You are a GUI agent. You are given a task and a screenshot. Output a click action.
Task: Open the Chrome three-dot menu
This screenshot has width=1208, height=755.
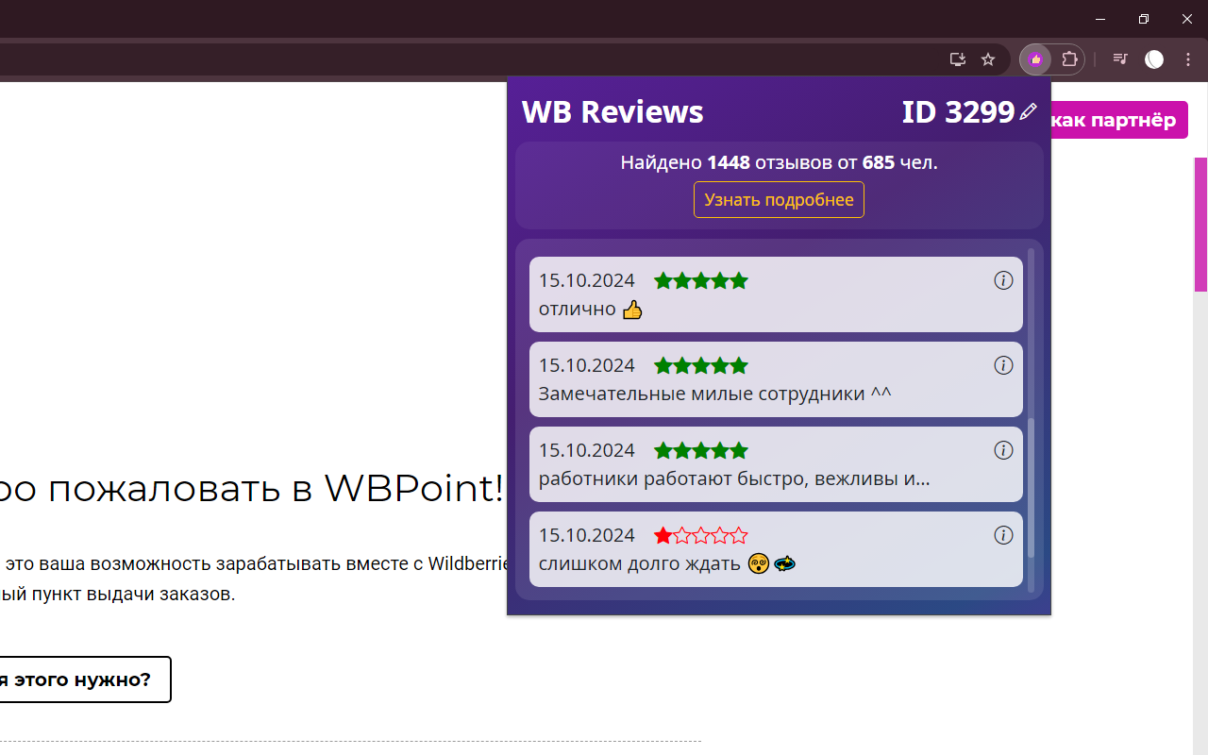pyautogui.click(x=1188, y=59)
